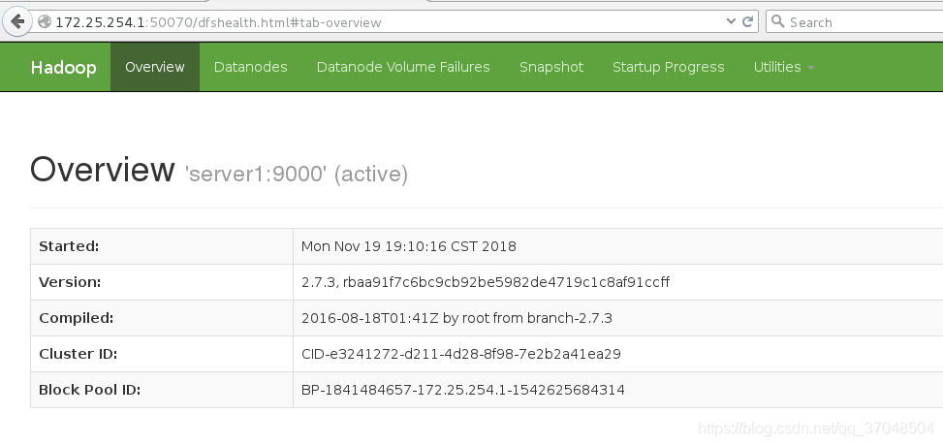Open the URL history dropdown arrow

pyautogui.click(x=731, y=21)
